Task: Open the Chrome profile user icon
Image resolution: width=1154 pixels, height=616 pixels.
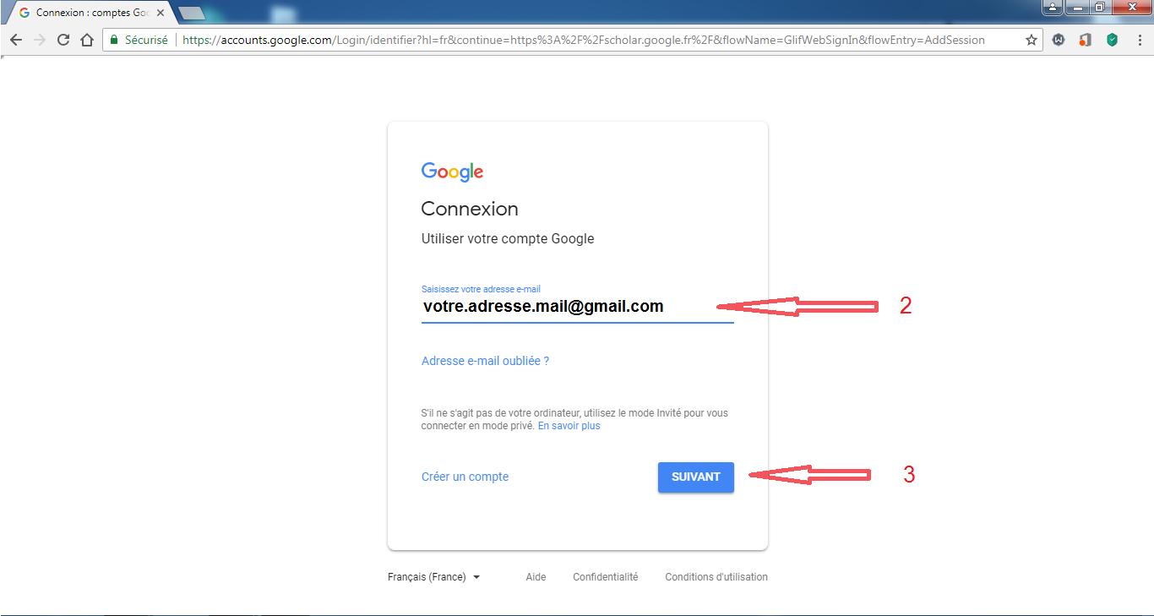Action: coord(1053,8)
